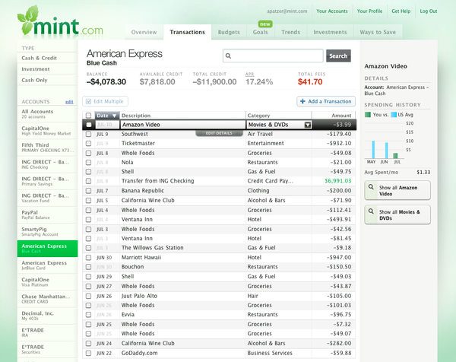Viewport: 456px width, 362px height.
Task: Select Fifth Third Primary Checking account
Action: (x=47, y=148)
